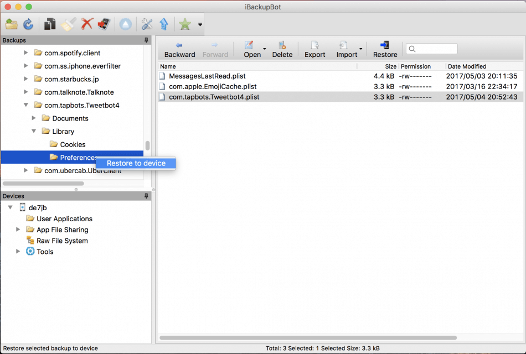
Task: Click the file search field
Action: point(432,49)
